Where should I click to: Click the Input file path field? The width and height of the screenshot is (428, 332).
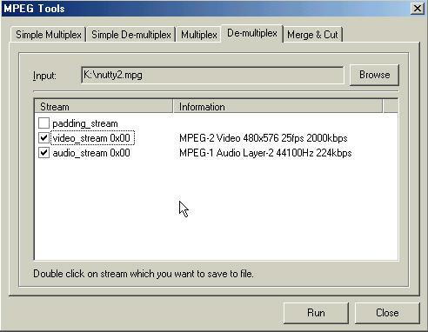pyautogui.click(x=212, y=75)
